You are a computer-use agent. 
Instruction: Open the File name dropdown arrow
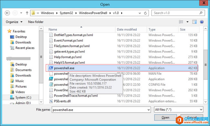[x=149, y=110]
